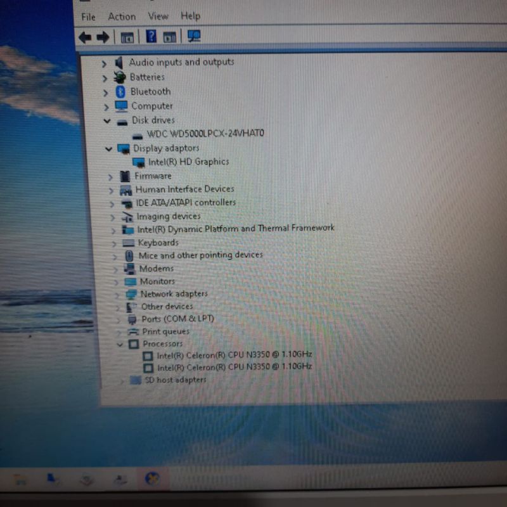Expand the Firmware node arrow
This screenshot has height=507, width=507.
(110, 177)
